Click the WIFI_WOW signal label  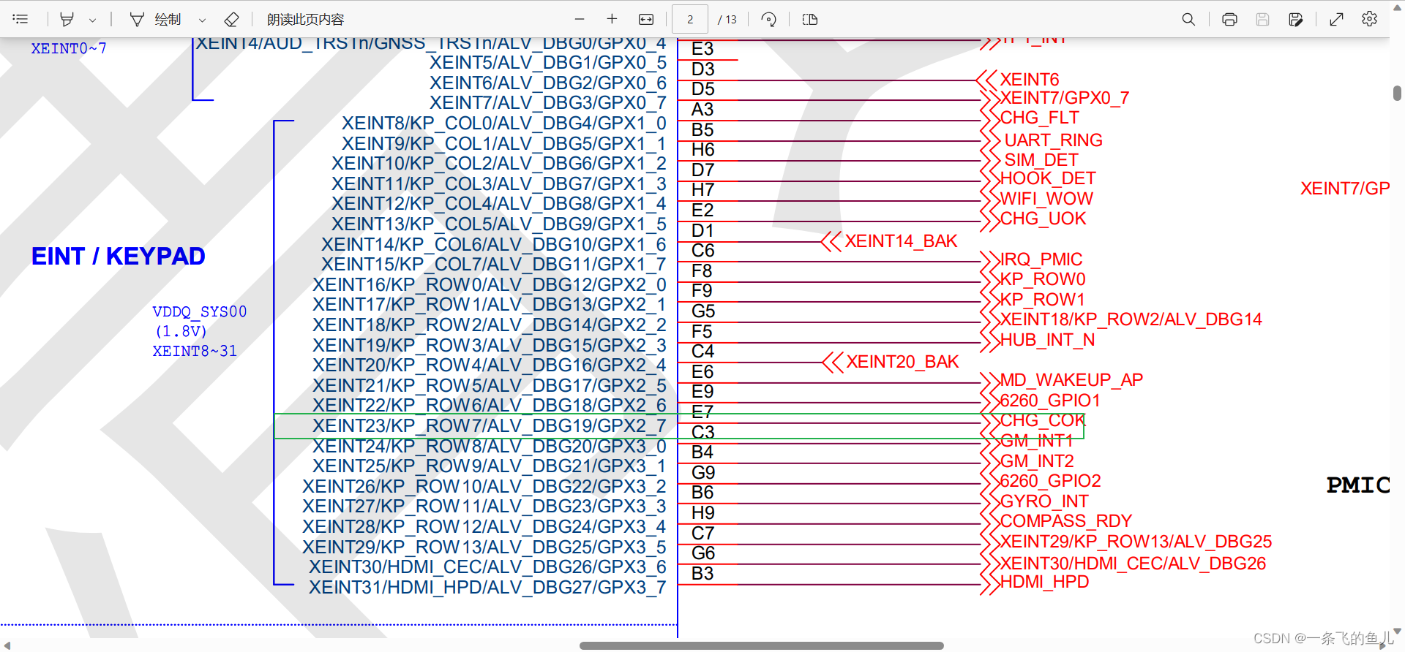pos(1046,199)
